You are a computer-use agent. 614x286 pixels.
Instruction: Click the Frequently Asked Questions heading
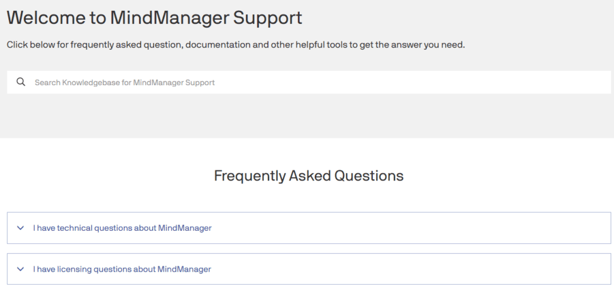309,176
